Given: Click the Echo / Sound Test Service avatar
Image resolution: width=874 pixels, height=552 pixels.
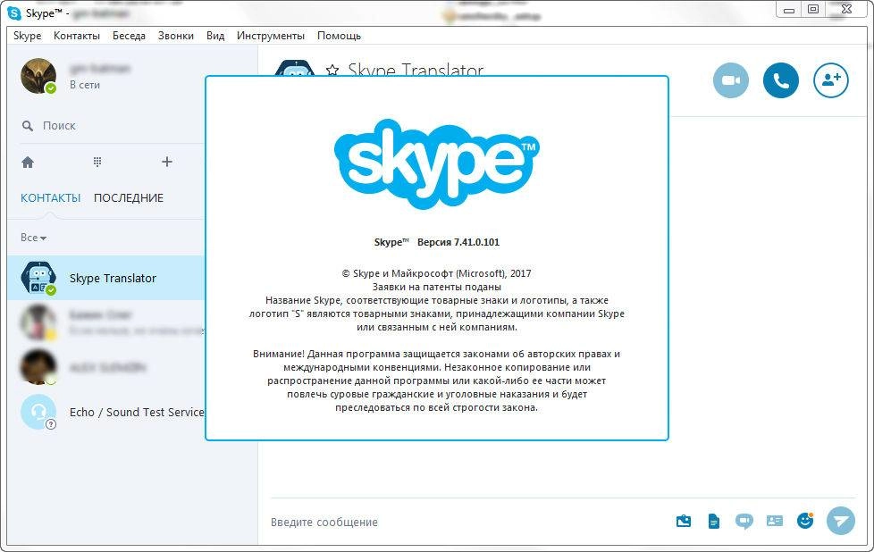Looking at the screenshot, I should tap(38, 412).
